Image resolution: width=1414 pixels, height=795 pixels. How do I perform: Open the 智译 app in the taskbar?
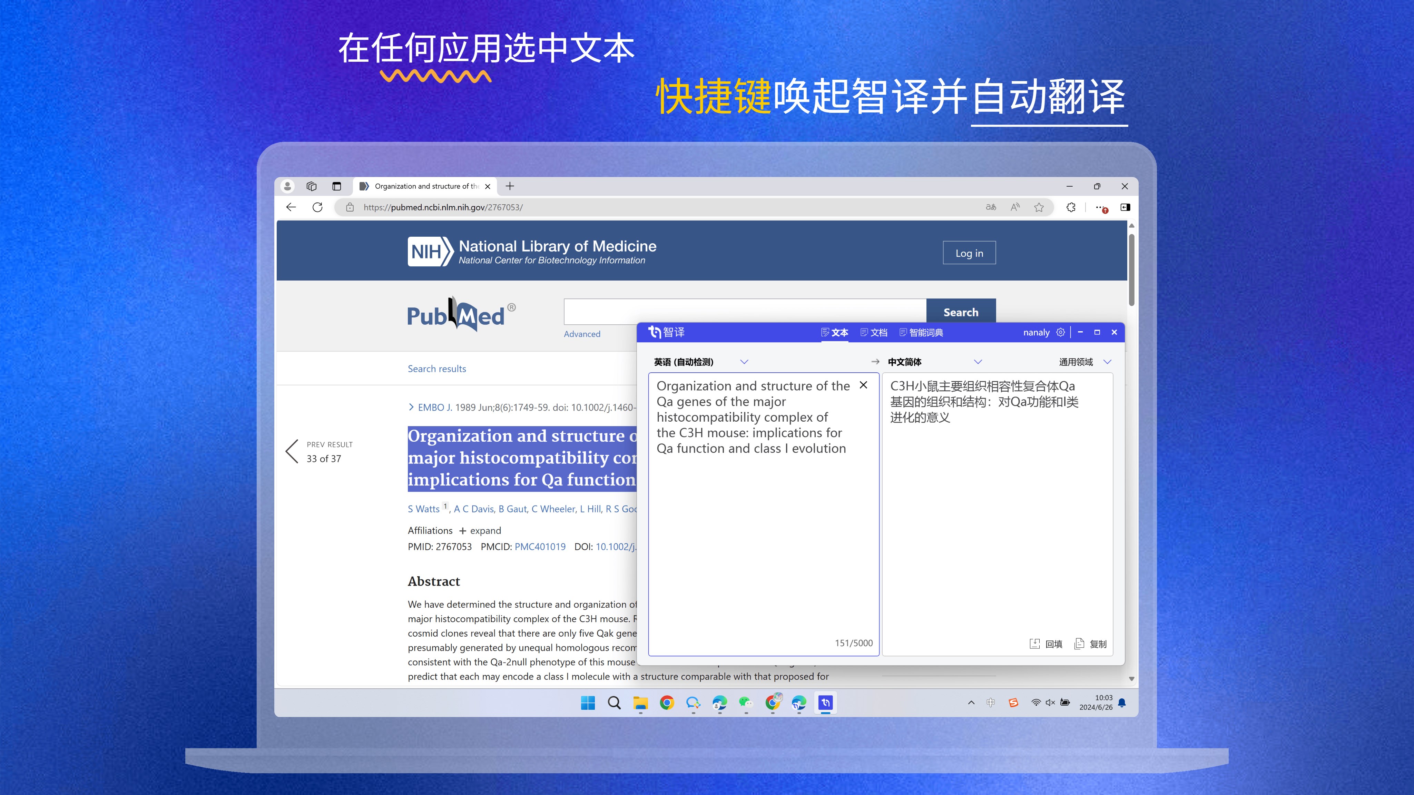825,703
